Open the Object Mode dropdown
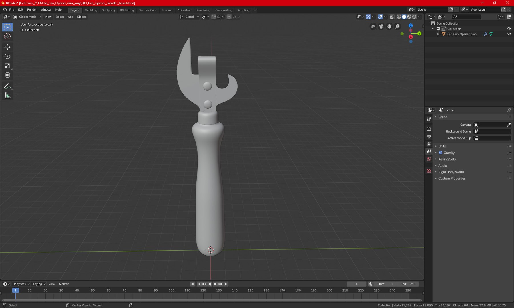This screenshot has width=514, height=308. [27, 17]
